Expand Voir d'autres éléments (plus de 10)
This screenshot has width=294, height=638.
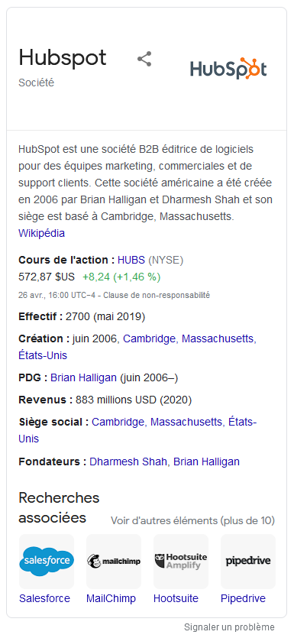click(192, 520)
